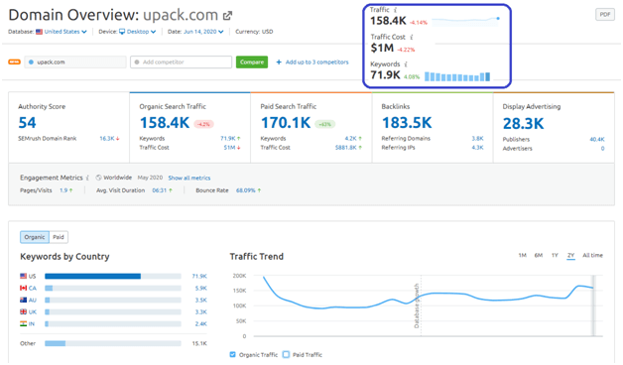The image size is (623, 365).
Task: Enable Paid Traffic checkbox
Action: [x=286, y=355]
